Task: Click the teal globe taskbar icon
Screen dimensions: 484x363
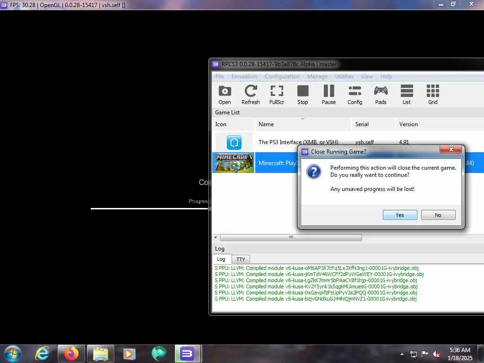Action: click(159, 354)
